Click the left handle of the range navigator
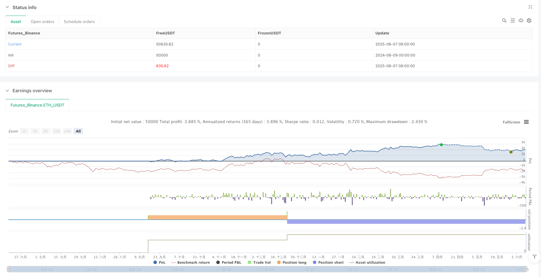This screenshot has width=541, height=277. coord(8,269)
